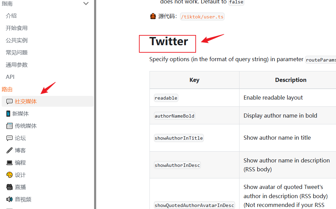Go to 论坛 route category
The height and width of the screenshot is (209, 336).
[x=20, y=138]
